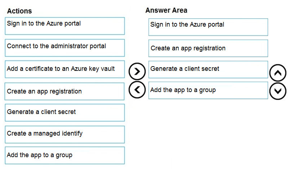Select 'Create an app registration' in Answer Area
The image size is (293, 169).
point(208,48)
